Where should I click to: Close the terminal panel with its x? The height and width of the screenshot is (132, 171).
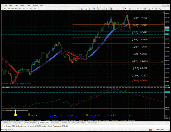point(2,125)
